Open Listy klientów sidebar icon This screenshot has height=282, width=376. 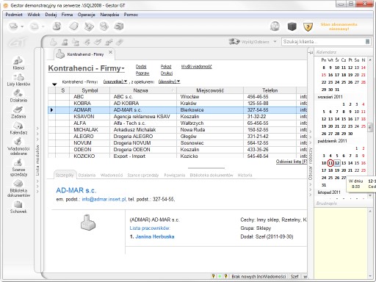[x=18, y=80]
